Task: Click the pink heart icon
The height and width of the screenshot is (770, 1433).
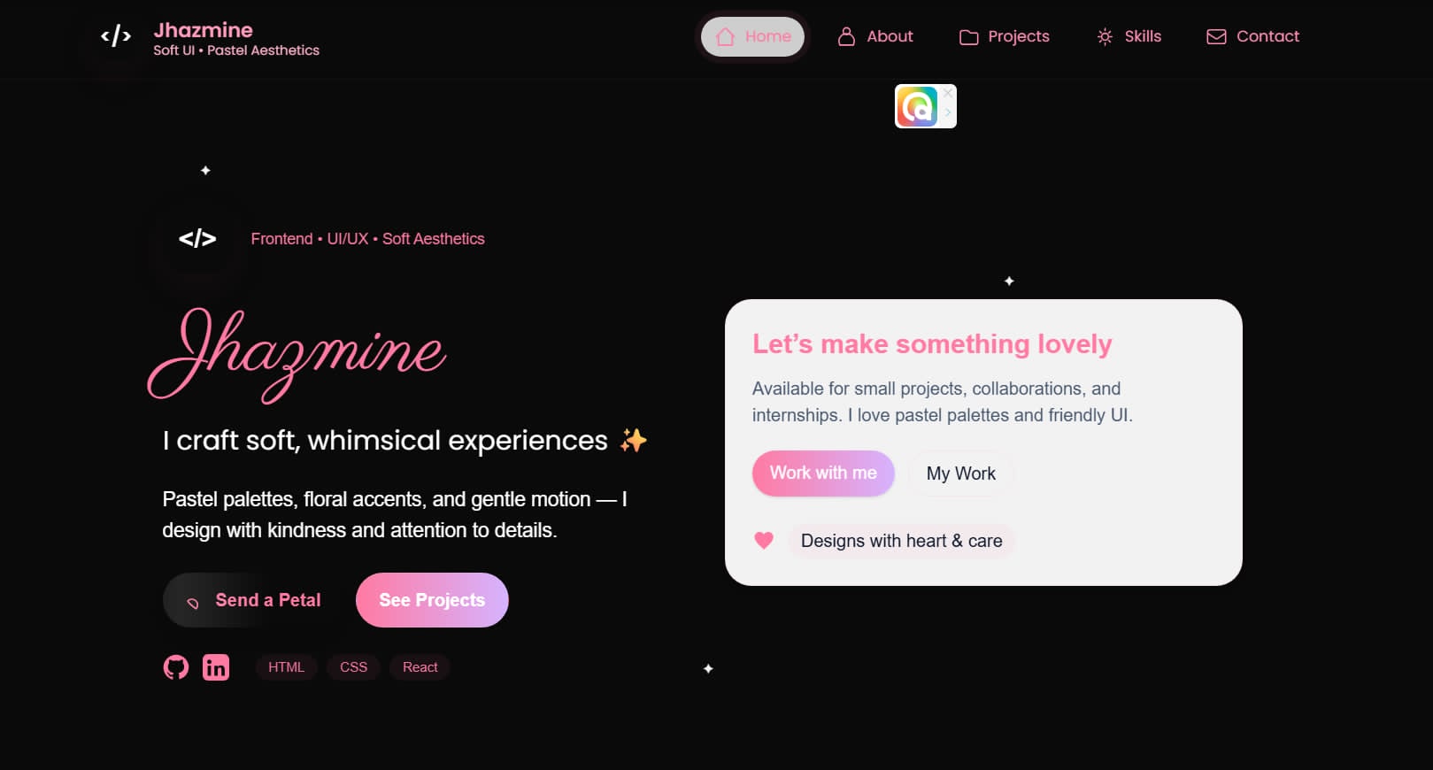Action: pos(764,541)
